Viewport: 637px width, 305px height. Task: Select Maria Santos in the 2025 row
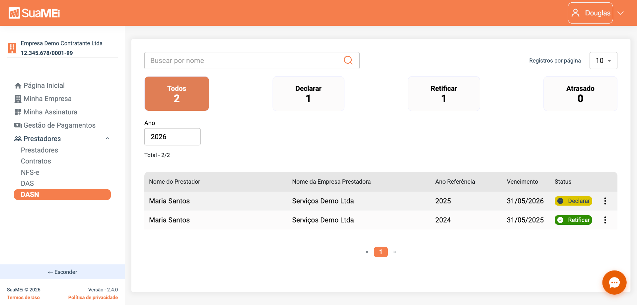tap(169, 201)
